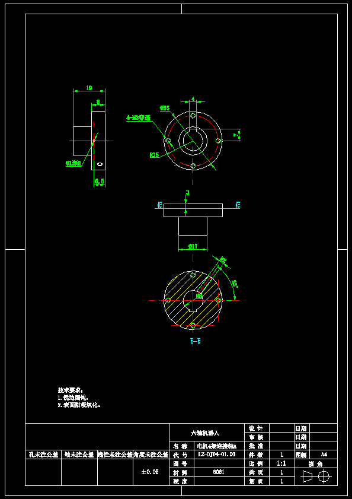Viewport: 352px width, 499px height.
Task: Select the "代号" label cell
Action: (182, 454)
